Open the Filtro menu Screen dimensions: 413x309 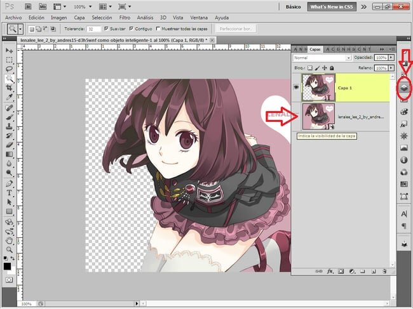tap(125, 18)
